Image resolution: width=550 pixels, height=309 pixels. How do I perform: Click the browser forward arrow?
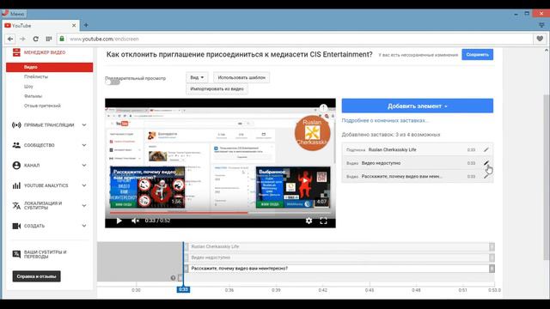pos(23,39)
